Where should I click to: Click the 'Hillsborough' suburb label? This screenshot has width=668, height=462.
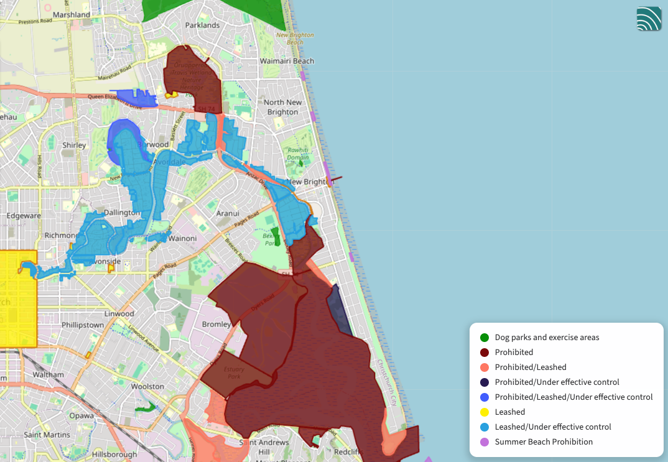click(114, 455)
